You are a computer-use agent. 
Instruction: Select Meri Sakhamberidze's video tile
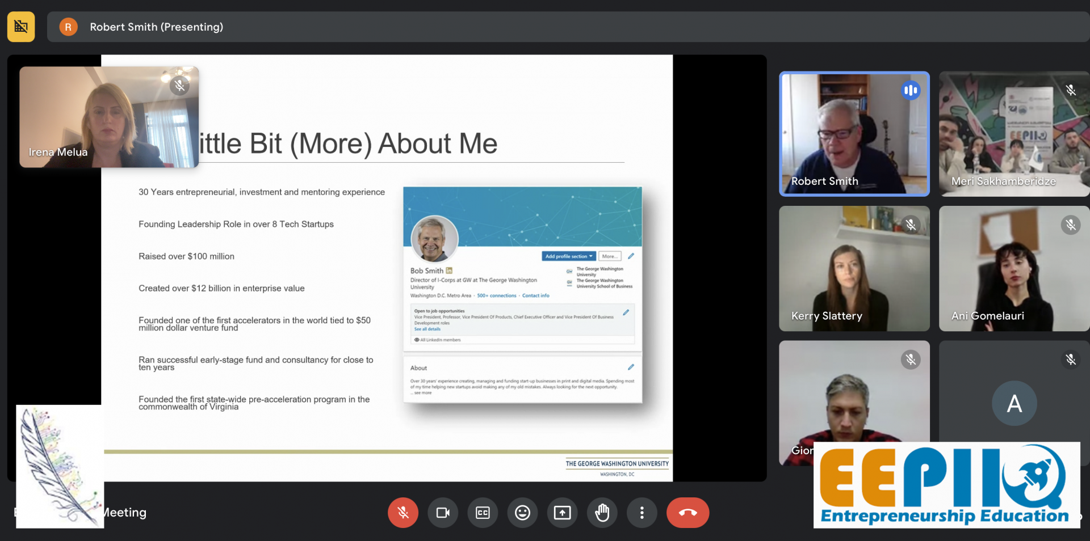[x=1014, y=134]
